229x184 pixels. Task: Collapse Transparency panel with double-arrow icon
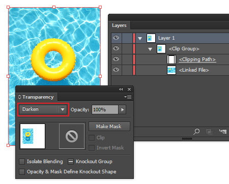pos(121,89)
